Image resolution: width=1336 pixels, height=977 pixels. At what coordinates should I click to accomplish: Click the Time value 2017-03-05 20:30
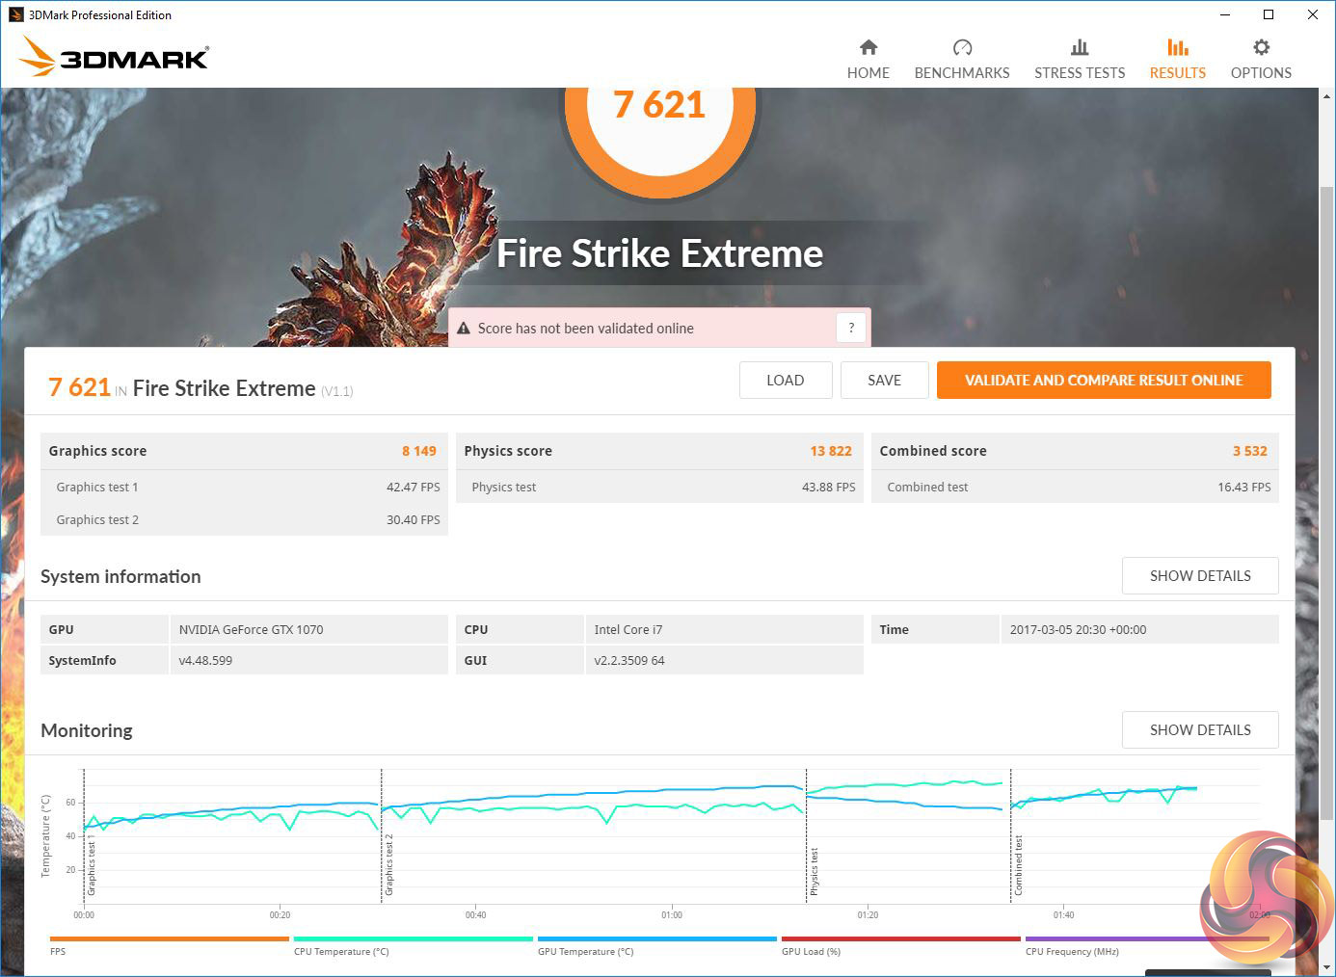click(1079, 630)
